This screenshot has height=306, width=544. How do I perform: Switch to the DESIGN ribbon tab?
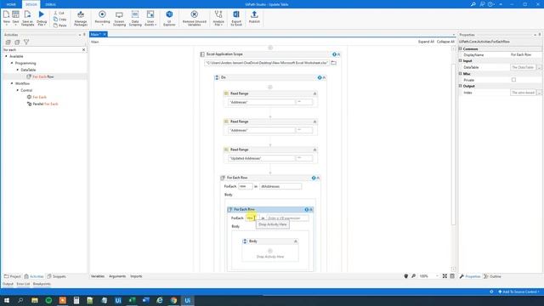(x=31, y=4)
